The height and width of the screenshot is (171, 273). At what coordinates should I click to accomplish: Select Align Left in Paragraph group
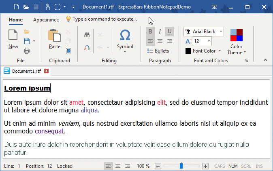pos(150,41)
